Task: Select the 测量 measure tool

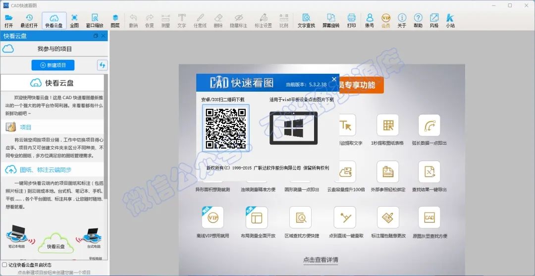Action: click(x=165, y=21)
